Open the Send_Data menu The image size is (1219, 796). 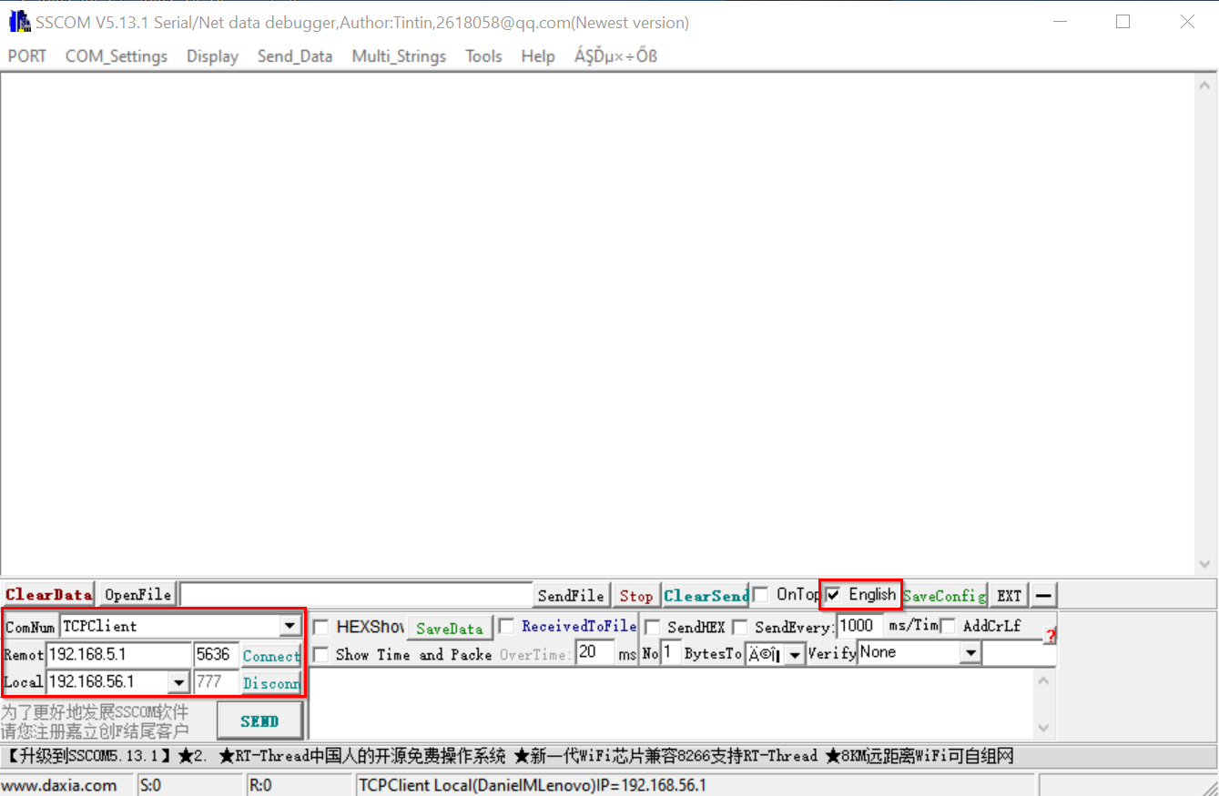(295, 56)
